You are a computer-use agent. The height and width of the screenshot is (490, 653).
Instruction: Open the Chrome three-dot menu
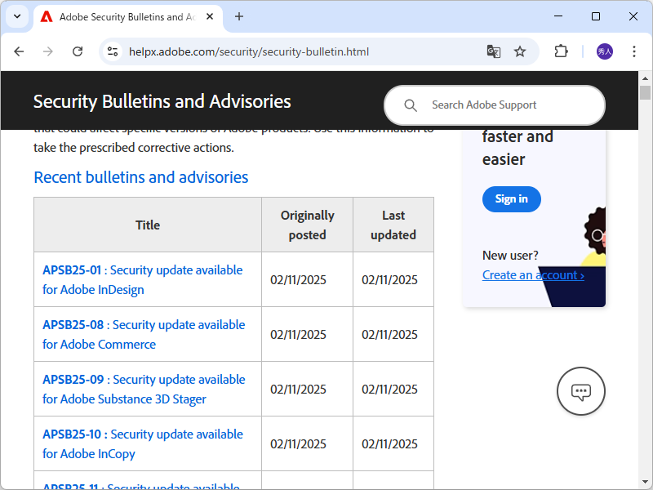pyautogui.click(x=634, y=51)
